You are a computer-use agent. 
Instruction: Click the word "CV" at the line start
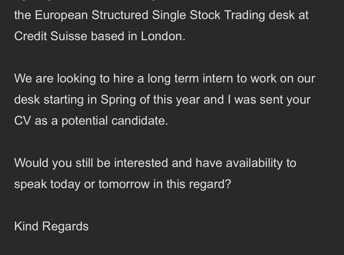click(22, 121)
